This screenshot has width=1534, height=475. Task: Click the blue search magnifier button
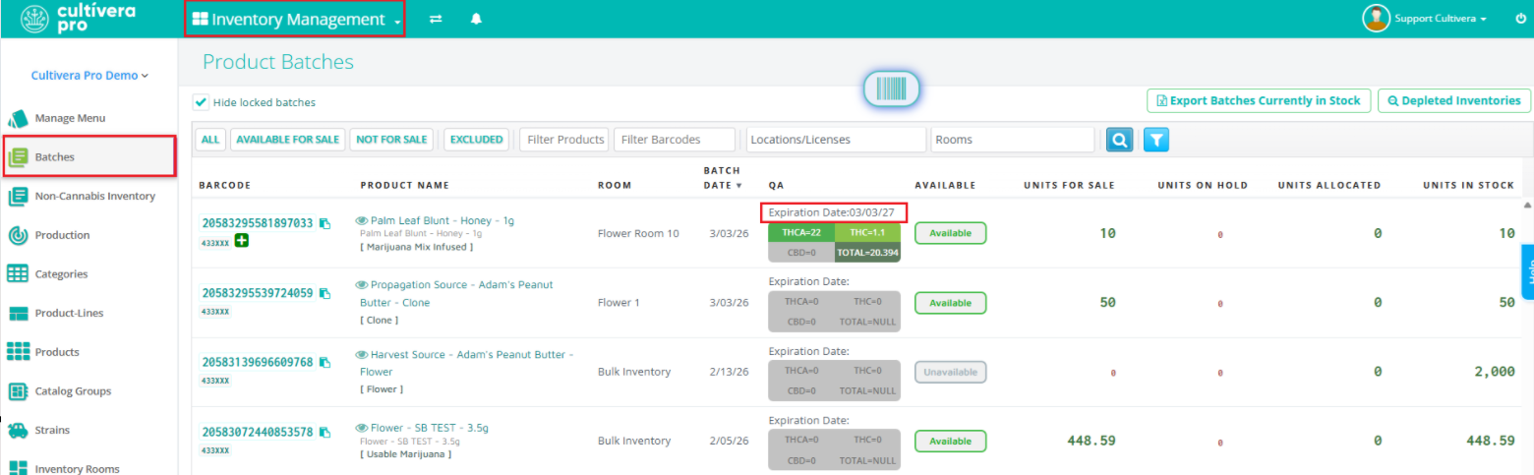[1119, 140]
